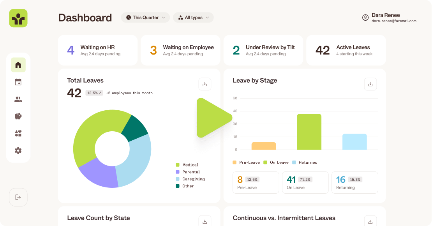Download the Leave by Stage chart
Viewport: 432px width, 226px height.
click(370, 84)
